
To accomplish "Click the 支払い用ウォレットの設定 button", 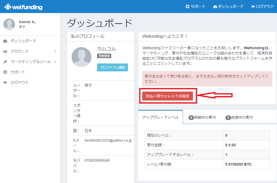I will [x=167, y=96].
